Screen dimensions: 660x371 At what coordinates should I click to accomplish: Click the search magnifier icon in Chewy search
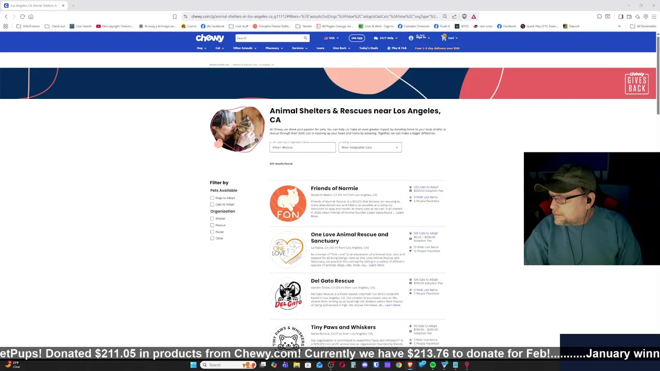click(305, 38)
